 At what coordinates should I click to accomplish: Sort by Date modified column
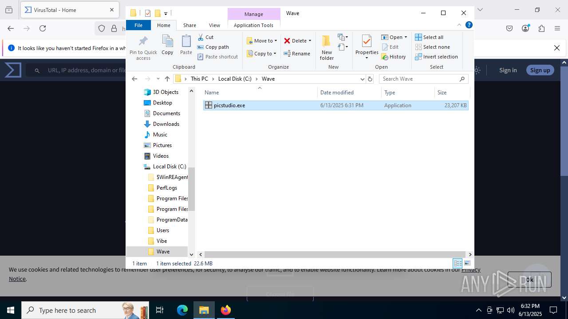tap(349, 92)
